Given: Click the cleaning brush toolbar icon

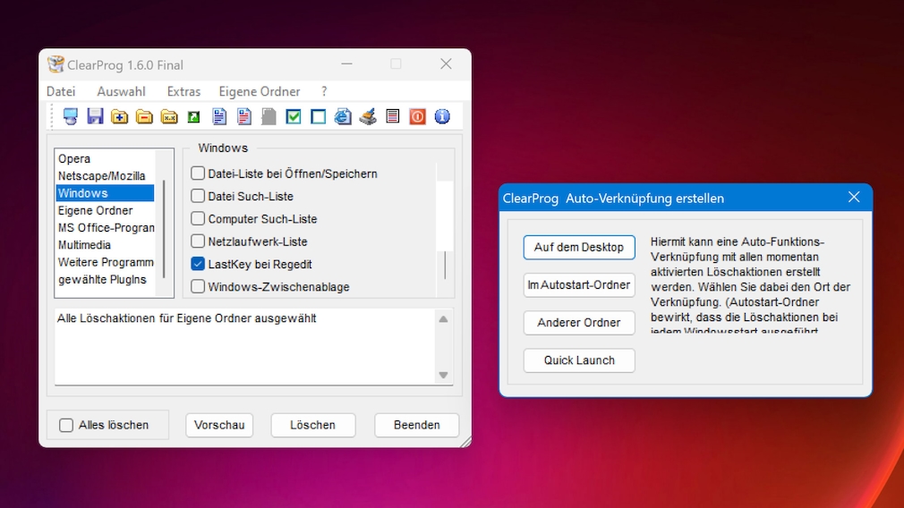Looking at the screenshot, I should coord(368,116).
